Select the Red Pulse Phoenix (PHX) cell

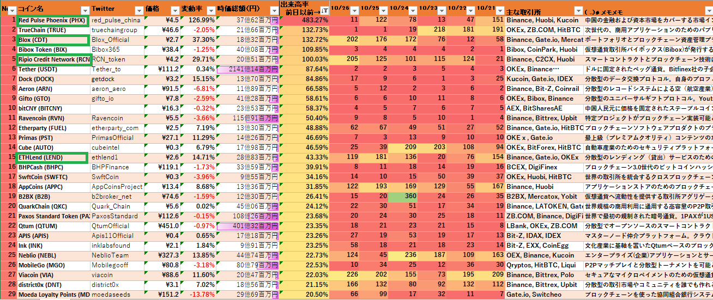[52, 20]
